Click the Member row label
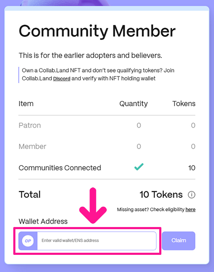 33,146
